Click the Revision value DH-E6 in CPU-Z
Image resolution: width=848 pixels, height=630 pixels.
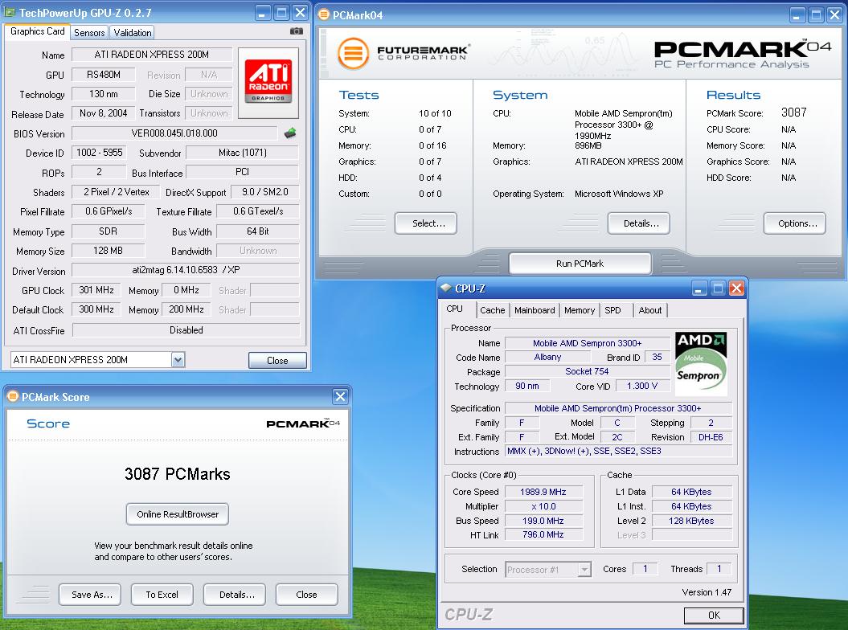(x=711, y=437)
